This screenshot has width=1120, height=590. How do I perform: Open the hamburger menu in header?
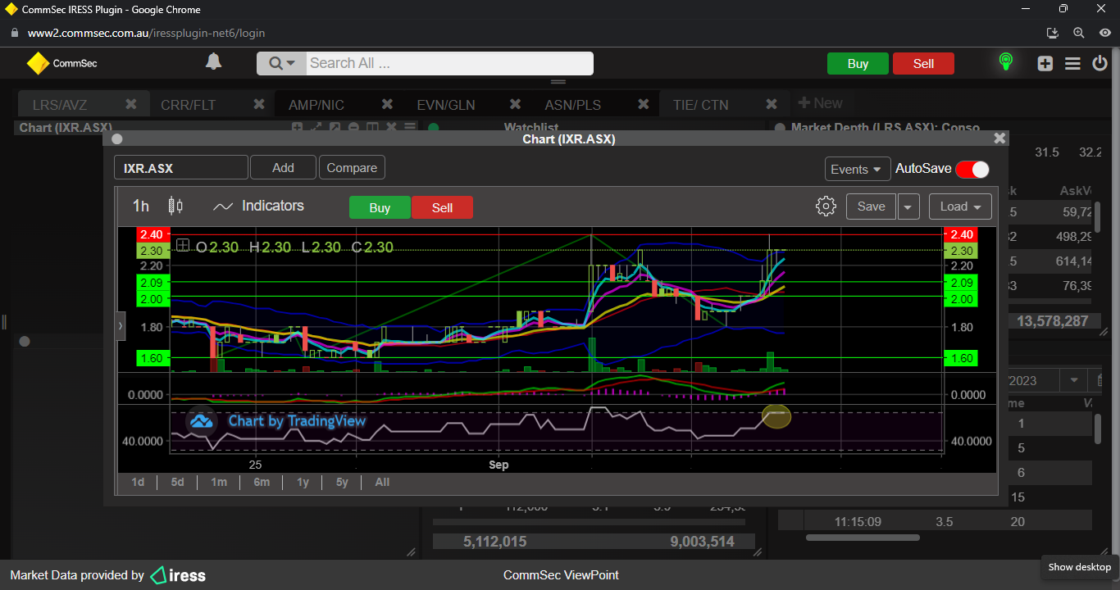1072,63
